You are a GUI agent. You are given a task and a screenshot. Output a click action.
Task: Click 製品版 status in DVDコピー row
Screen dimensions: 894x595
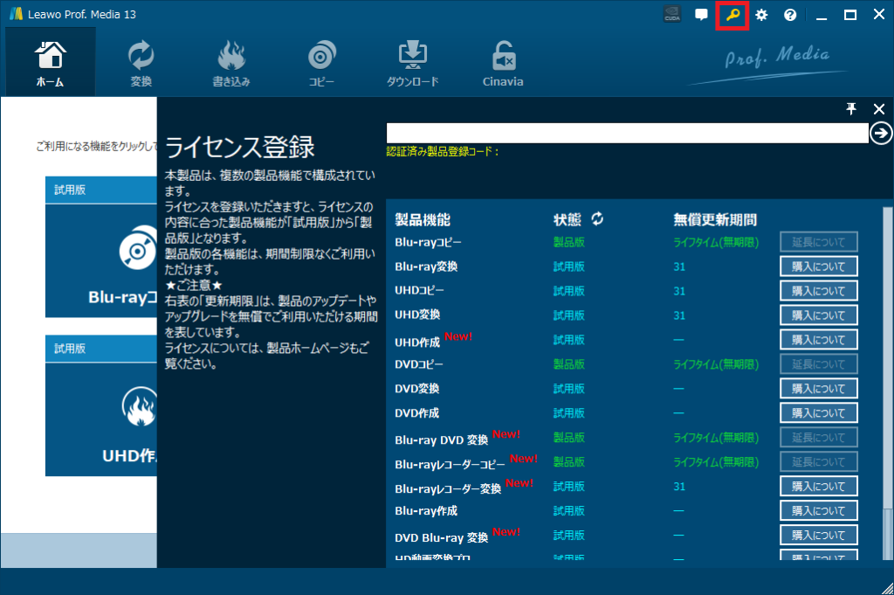click(569, 364)
